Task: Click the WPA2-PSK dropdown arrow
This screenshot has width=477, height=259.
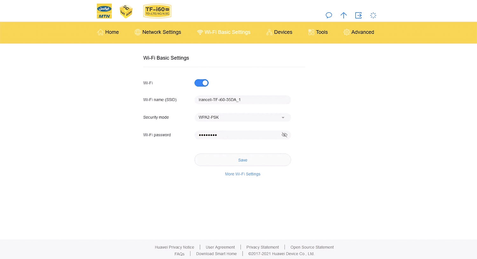Action: tap(283, 117)
